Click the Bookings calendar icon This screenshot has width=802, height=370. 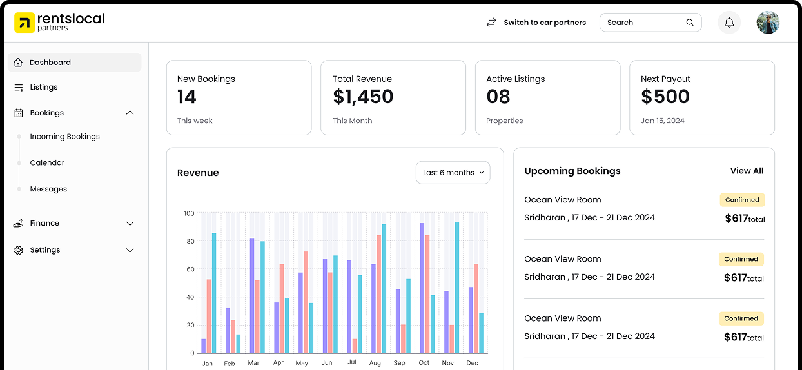point(18,113)
